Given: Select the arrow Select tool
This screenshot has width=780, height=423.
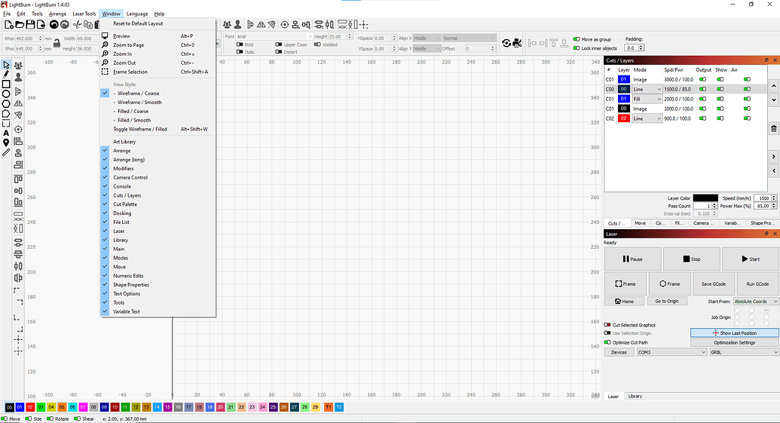Looking at the screenshot, I should pyautogui.click(x=6, y=65).
